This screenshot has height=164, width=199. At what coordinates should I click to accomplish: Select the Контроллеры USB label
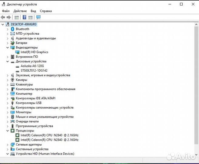tap(29, 103)
